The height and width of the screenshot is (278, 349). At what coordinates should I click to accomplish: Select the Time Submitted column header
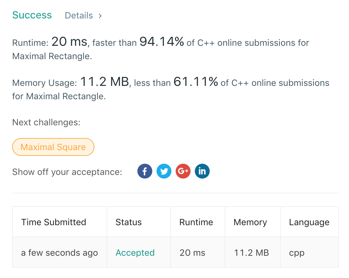click(54, 222)
